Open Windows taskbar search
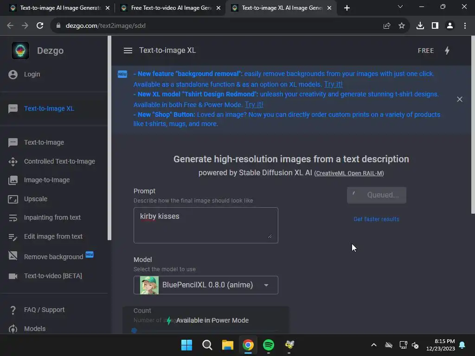The height and width of the screenshot is (356, 475). (207, 345)
